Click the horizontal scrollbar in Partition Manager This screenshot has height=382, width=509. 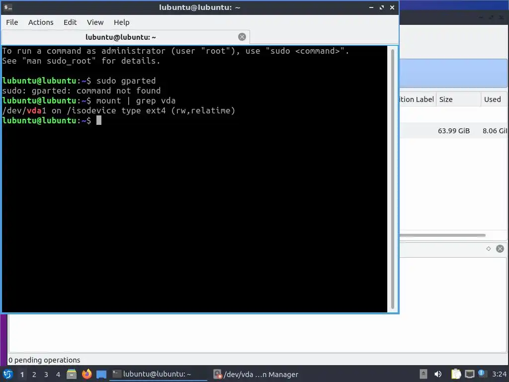tap(442, 235)
